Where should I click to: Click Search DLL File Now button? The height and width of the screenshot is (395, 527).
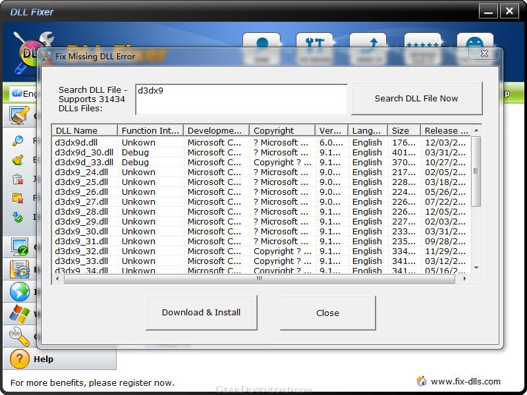click(x=416, y=98)
